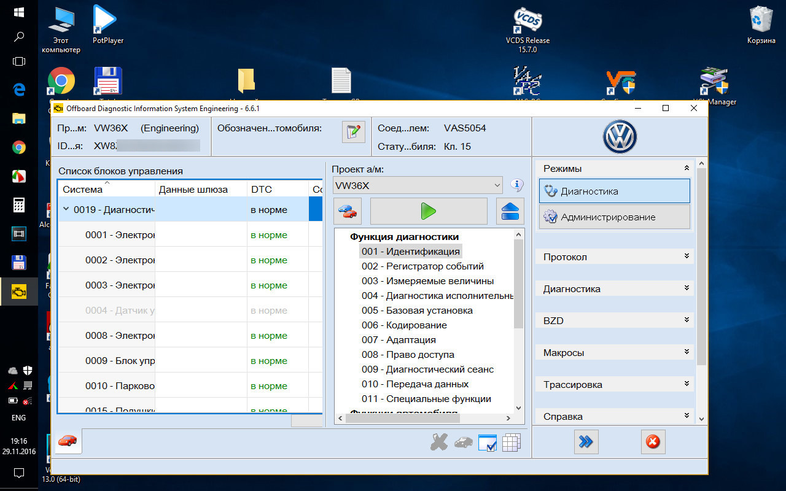Select 001 - Идентификация function
This screenshot has height=491, width=786.
click(x=410, y=251)
